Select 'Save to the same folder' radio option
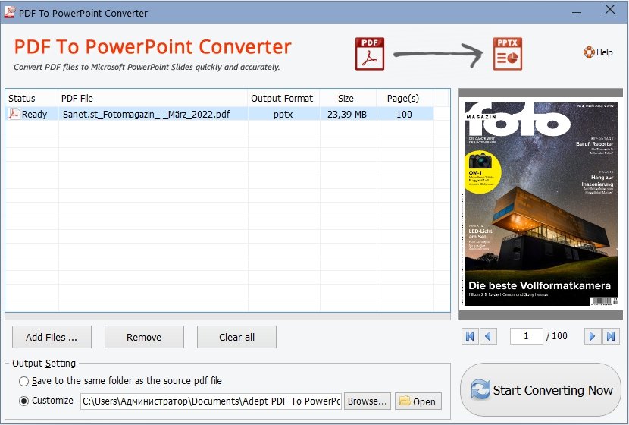Viewport: 629px width, 425px height. [24, 381]
